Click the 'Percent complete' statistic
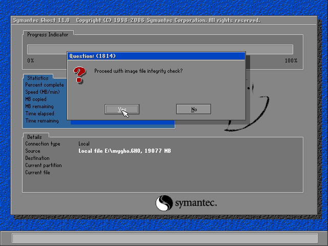Screen dimensions: 328x246 coord(45,85)
